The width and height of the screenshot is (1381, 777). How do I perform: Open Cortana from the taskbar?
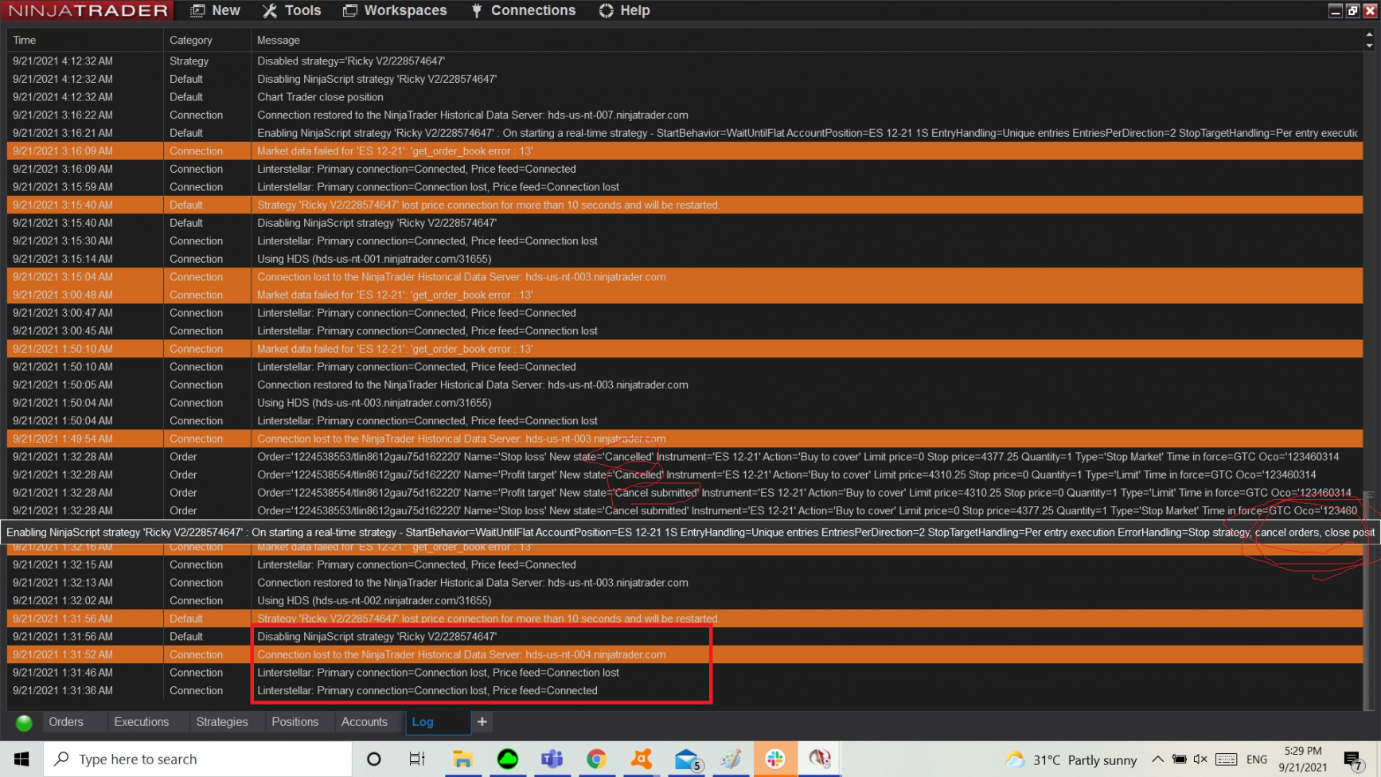pos(373,759)
